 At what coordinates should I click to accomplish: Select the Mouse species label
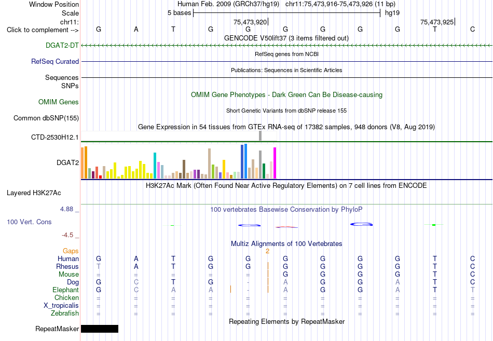click(69, 275)
